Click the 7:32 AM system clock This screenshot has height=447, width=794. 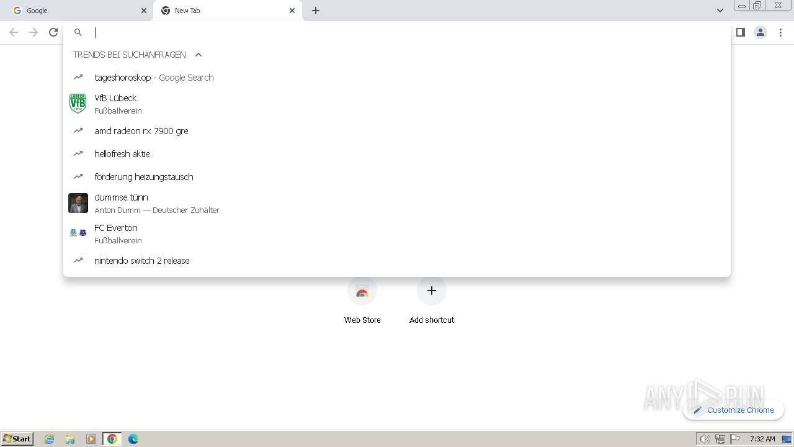point(762,439)
